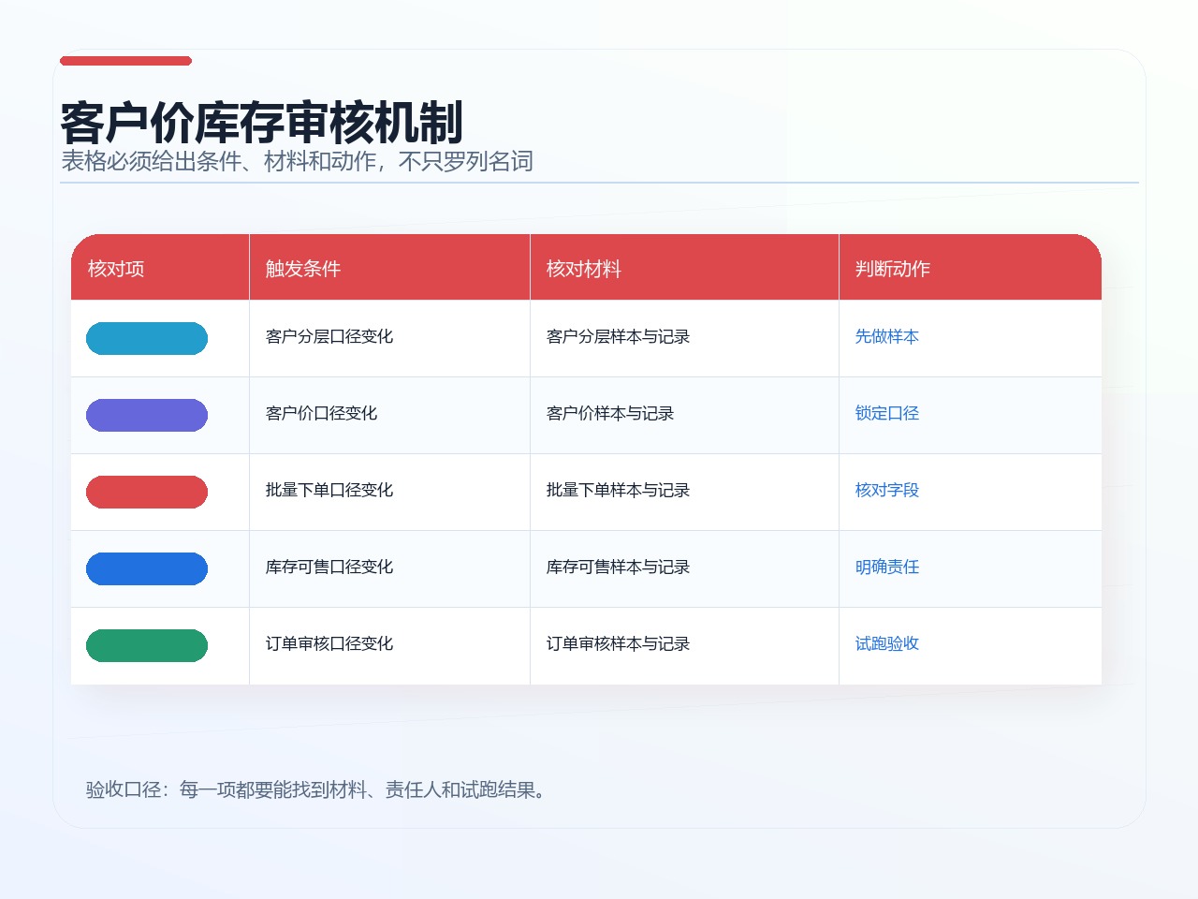Open the 核对字段 link
Image resolution: width=1198 pixels, height=899 pixels.
(887, 490)
